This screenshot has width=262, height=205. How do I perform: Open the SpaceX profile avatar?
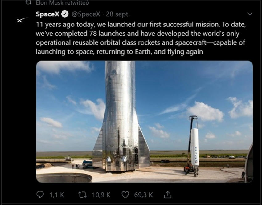[x=22, y=20]
